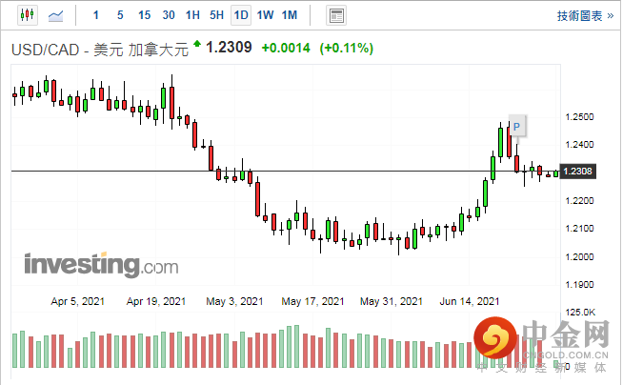The image size is (623, 385).
Task: Click the current price 1.2309
Action: click(229, 48)
